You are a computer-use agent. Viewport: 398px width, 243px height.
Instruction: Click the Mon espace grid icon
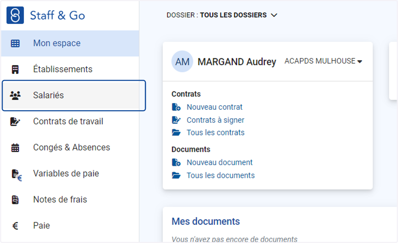tap(15, 43)
